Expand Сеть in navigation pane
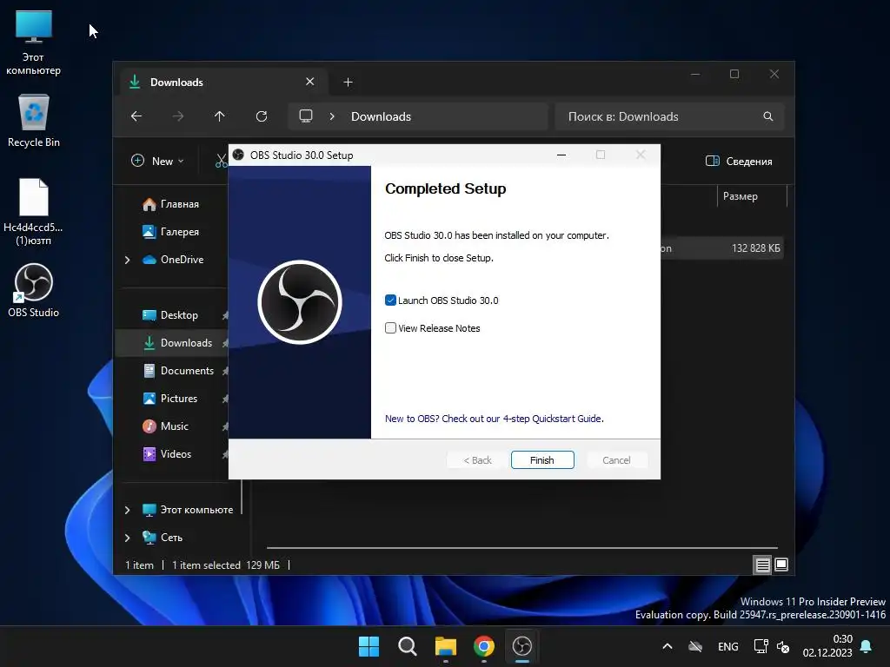Image resolution: width=890 pixels, height=667 pixels. tap(127, 538)
